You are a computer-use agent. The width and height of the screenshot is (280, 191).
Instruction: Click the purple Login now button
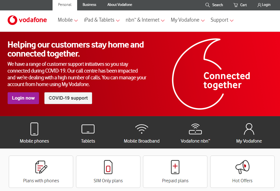coord(23,98)
